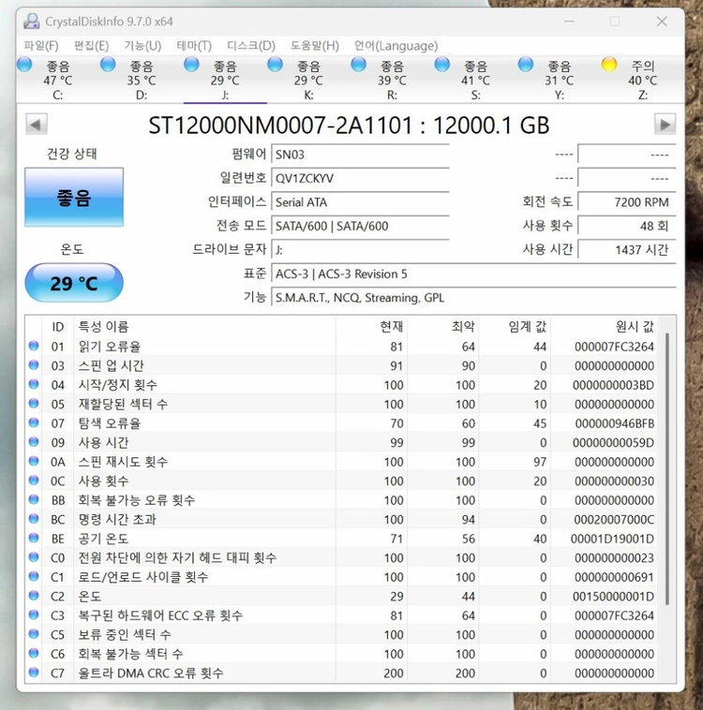The image size is (703, 710).
Task: Select attribute name 울트라 DMA CRC 오류 횟수
Action: 151,673
